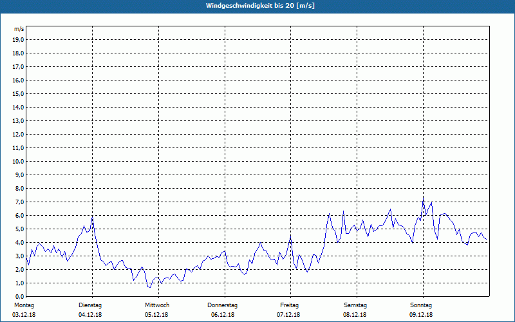Click the date 06.12.18
515x322 pixels.
point(223,315)
